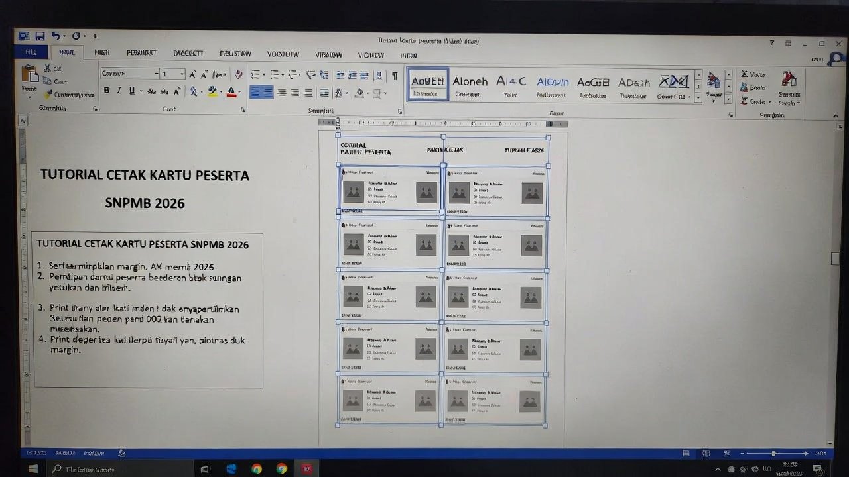Image resolution: width=849 pixels, height=477 pixels.
Task: Click the Paste clipboard icon
Action: click(30, 74)
